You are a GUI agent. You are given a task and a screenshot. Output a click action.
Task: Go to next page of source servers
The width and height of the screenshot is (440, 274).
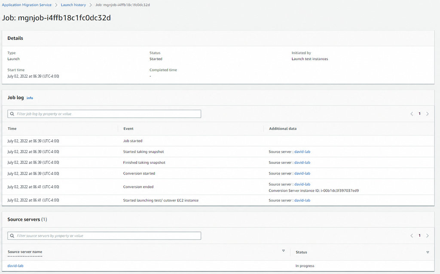(428, 235)
